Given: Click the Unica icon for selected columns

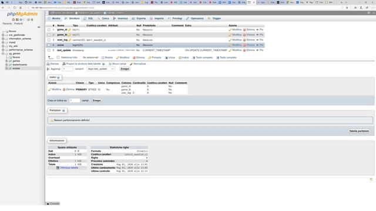Looking at the screenshot, I should coord(166,57).
